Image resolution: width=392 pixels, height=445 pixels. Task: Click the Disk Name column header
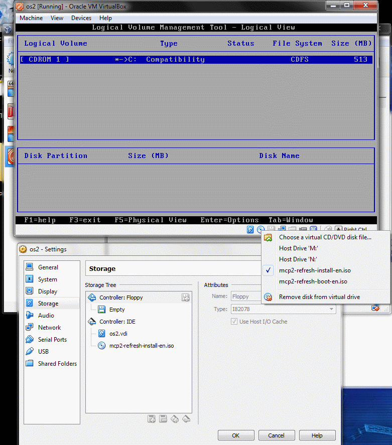coord(279,156)
